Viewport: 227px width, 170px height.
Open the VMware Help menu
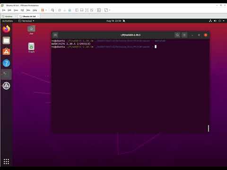click(x=35, y=10)
